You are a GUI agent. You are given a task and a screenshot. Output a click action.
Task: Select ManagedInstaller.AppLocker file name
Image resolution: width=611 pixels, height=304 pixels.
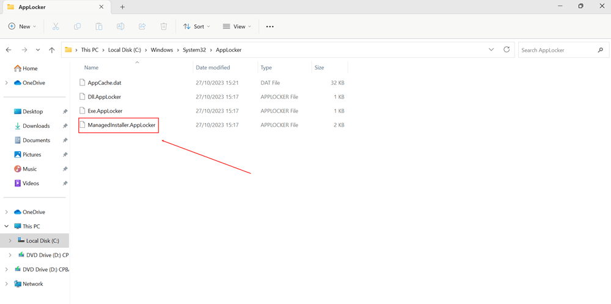point(122,125)
